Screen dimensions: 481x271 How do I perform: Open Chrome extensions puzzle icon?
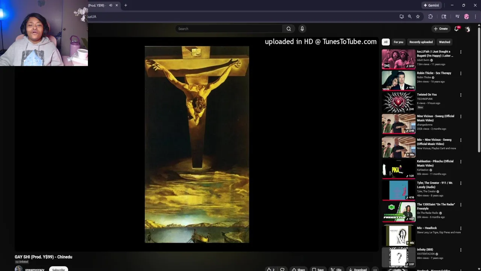pos(431,17)
